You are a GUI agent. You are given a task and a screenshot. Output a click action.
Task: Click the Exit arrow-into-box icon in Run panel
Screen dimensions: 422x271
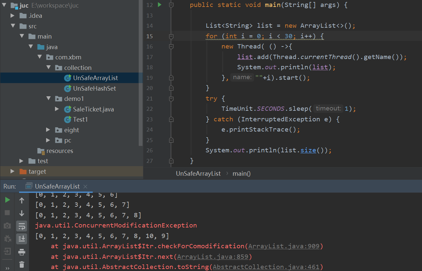coord(7,252)
